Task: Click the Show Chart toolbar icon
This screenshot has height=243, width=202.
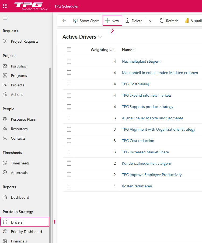Action: click(76, 21)
